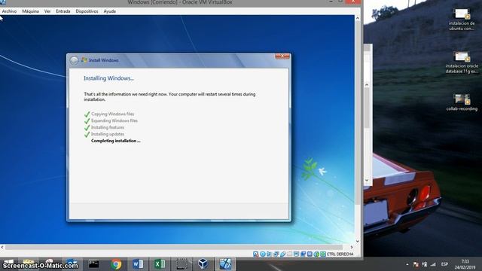Click the keyboard capture status icon
The height and width of the screenshot is (271, 482).
pyautogui.click(x=323, y=254)
